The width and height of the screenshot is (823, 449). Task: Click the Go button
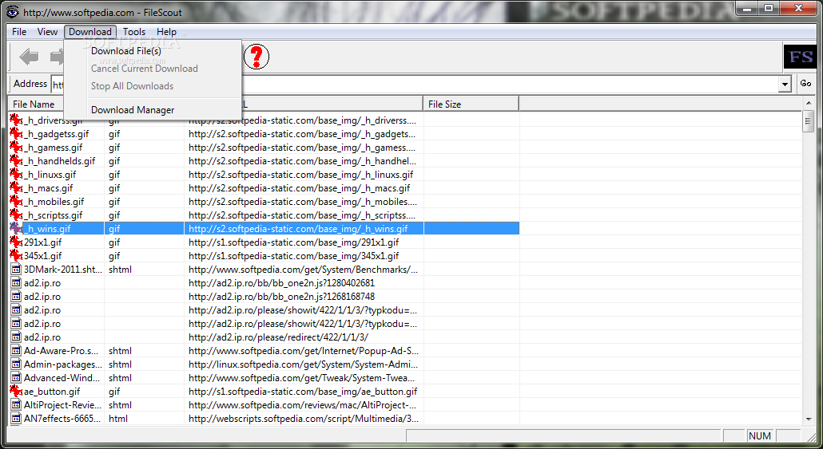805,83
